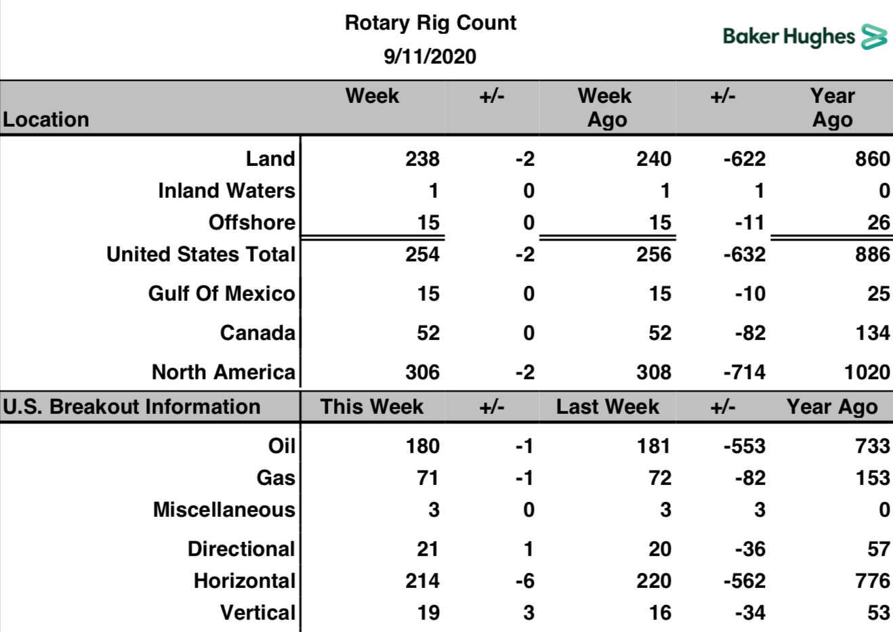Screen dimensions: 893x632
Task: Click the Gas row label
Action: 276,478
